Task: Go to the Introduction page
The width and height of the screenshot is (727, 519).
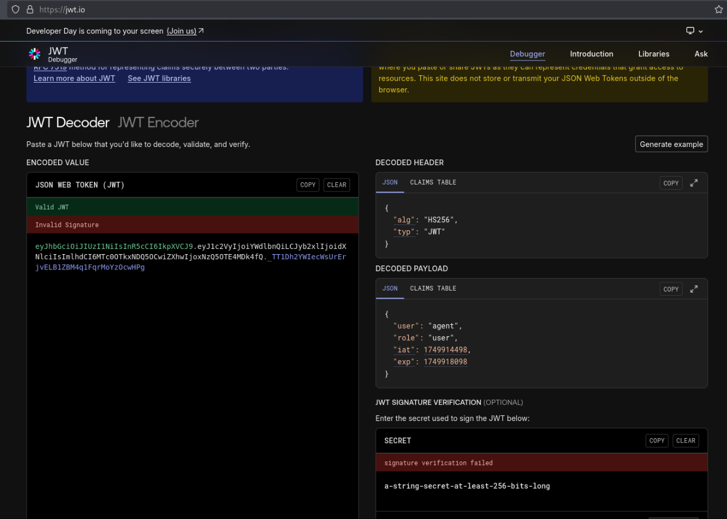Action: [x=592, y=54]
